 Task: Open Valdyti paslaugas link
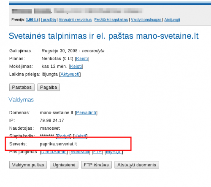(x=146, y=20)
